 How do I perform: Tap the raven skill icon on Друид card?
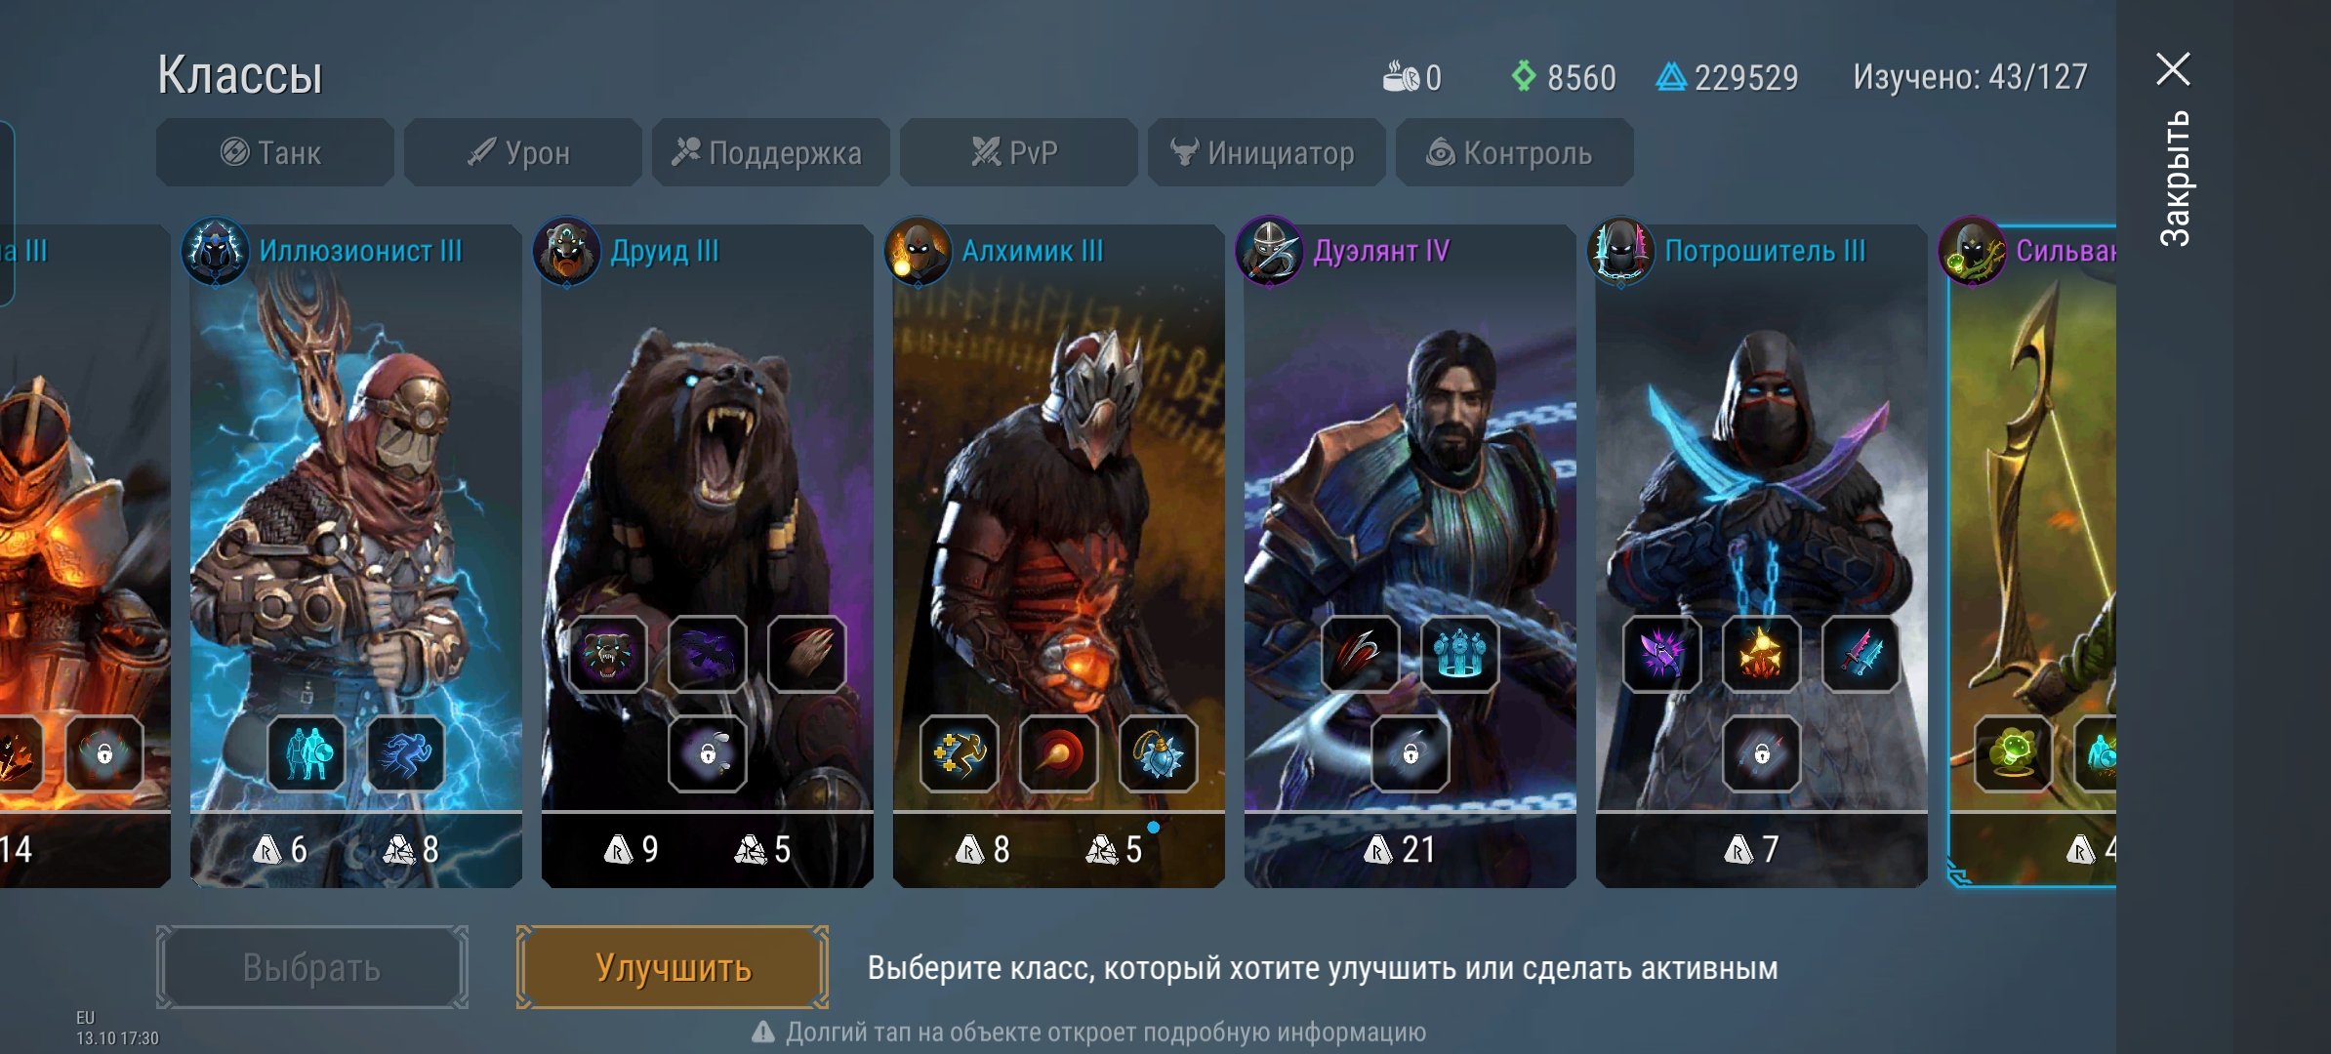click(x=707, y=654)
